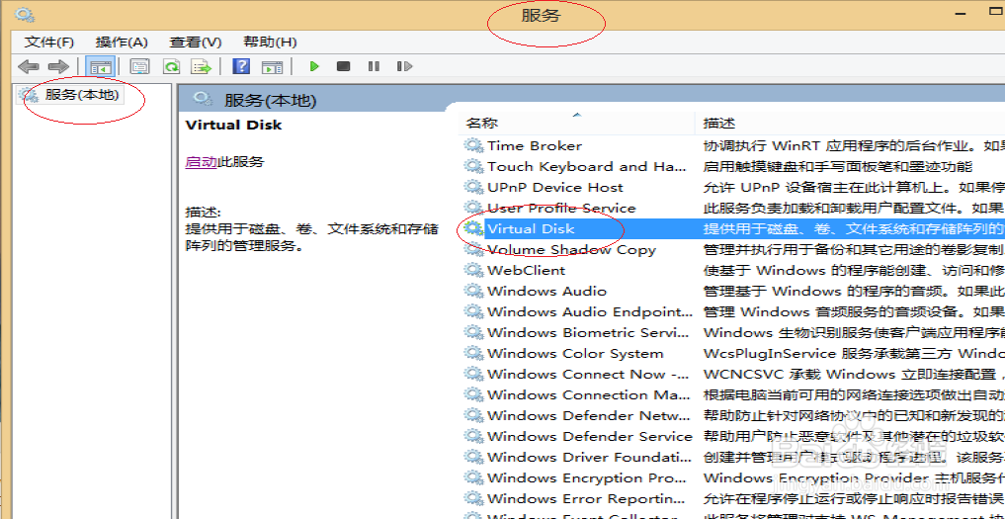This screenshot has height=519, width=1005.
Task: Select 服务(本地) in the left tree
Action: pos(82,96)
